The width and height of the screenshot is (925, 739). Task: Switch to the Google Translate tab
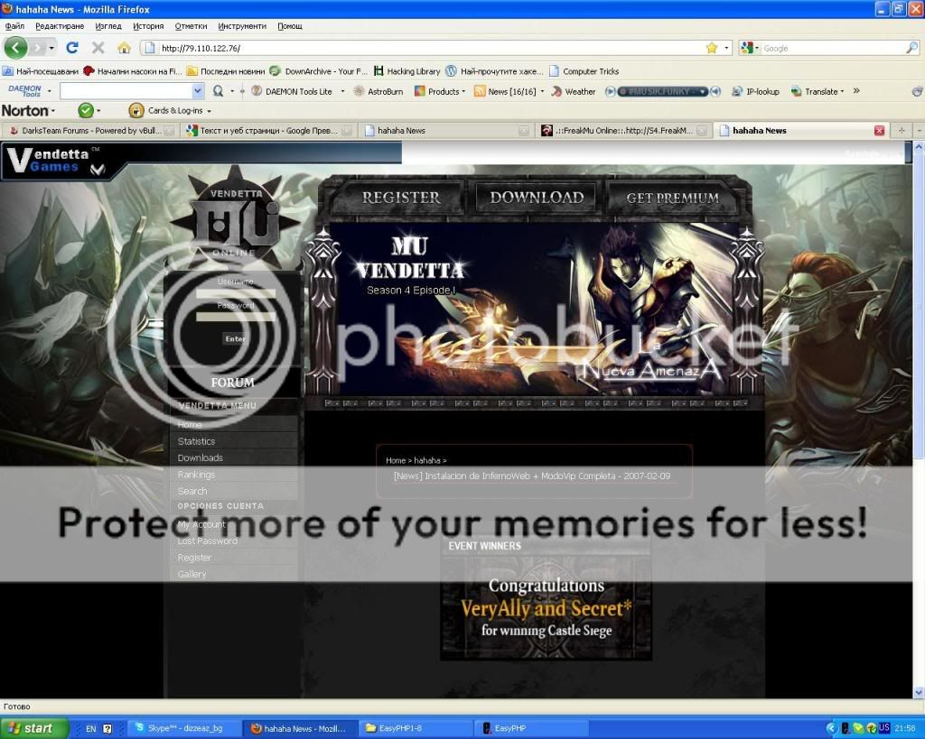(x=267, y=131)
